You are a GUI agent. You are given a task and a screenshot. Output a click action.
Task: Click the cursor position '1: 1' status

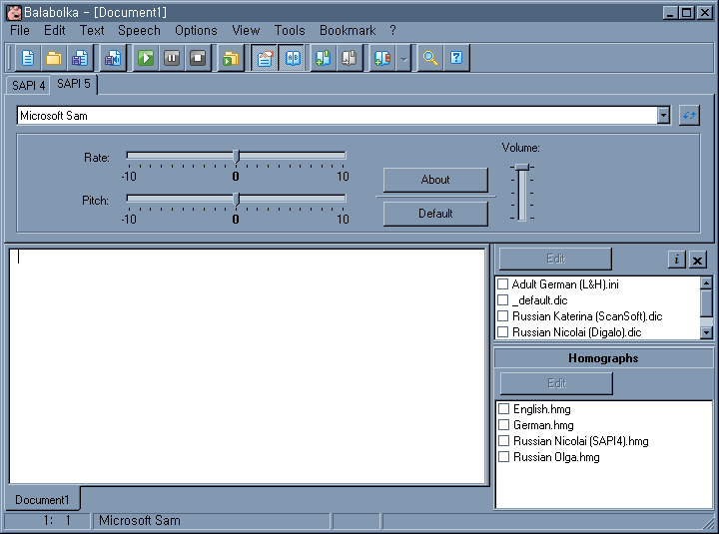coord(48,521)
